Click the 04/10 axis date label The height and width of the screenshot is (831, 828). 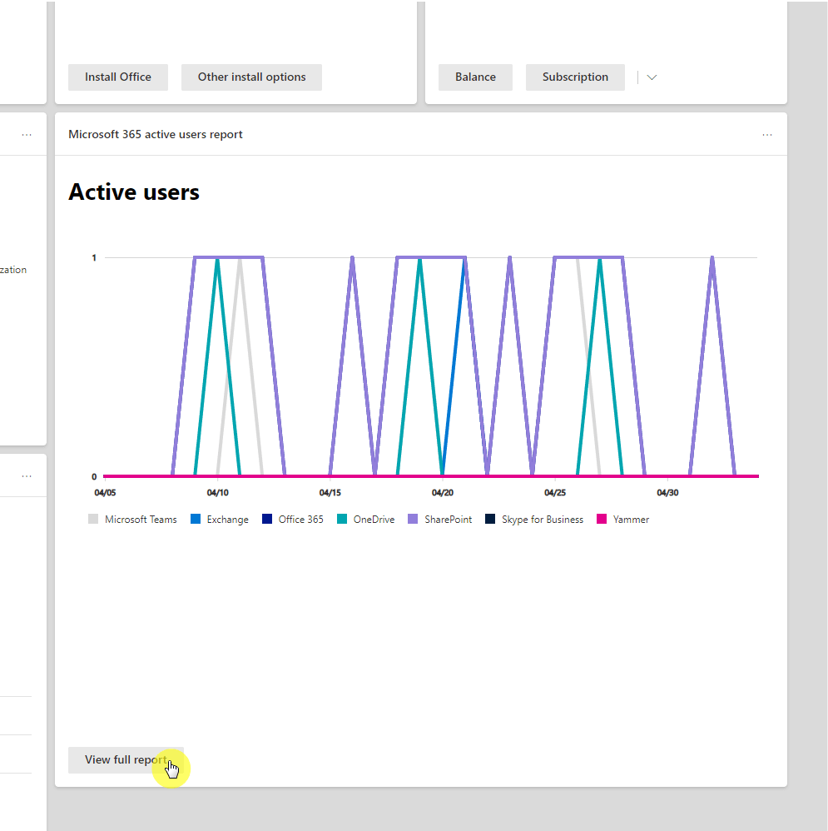218,493
